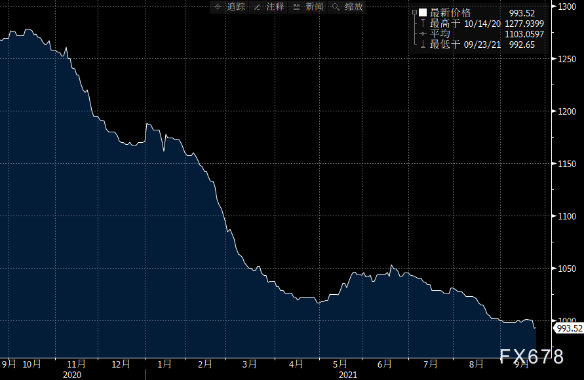Click the 2021 year label on time axis

347,375
